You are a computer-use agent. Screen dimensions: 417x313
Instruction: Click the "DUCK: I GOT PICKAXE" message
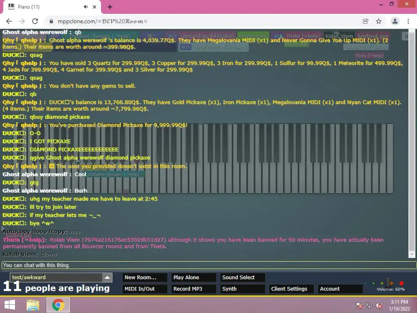(x=36, y=141)
